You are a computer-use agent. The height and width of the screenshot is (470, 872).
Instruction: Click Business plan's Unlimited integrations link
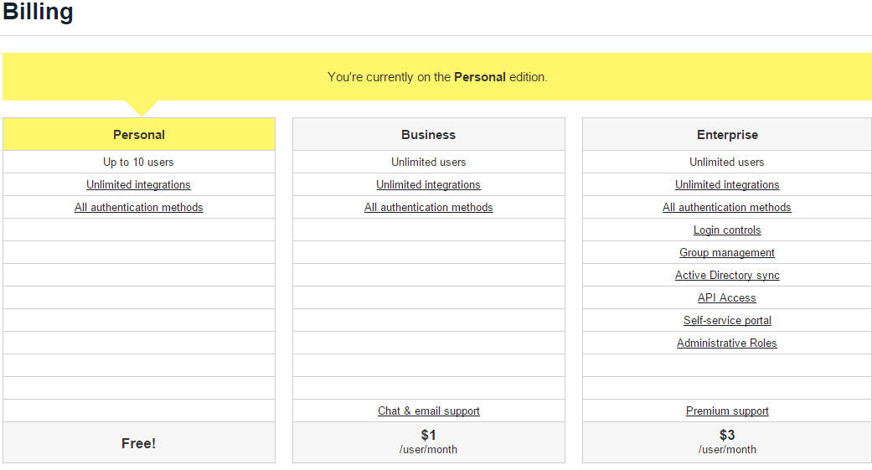pyautogui.click(x=428, y=185)
